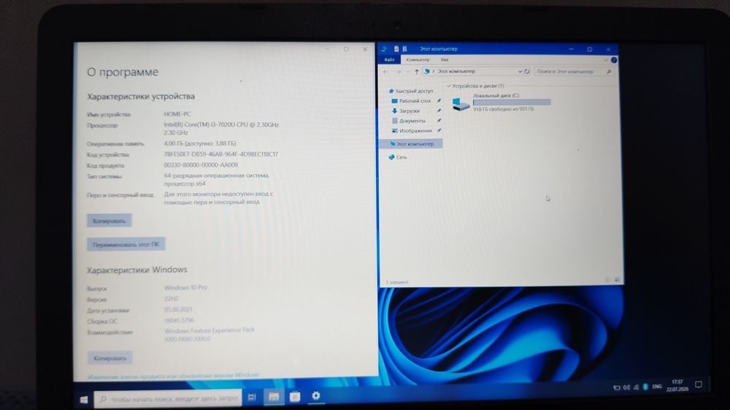This screenshot has width=730, height=410.
Task: Click the taskbar search box
Action: (x=168, y=398)
